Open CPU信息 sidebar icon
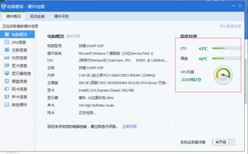 tap(7, 42)
